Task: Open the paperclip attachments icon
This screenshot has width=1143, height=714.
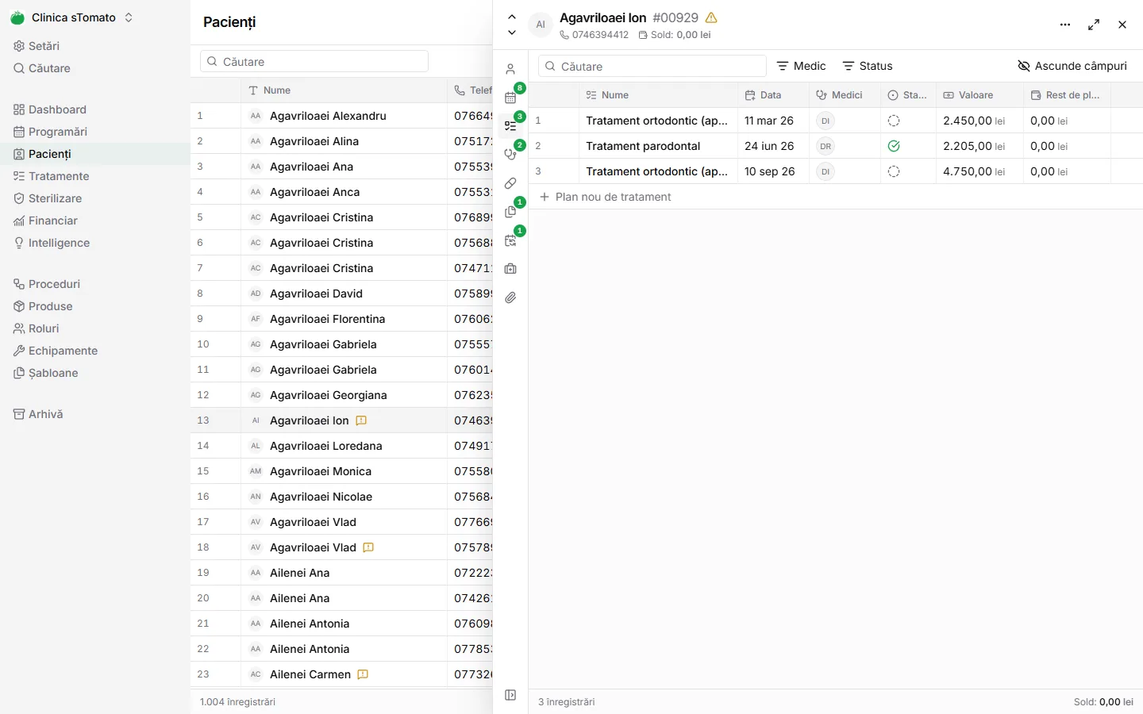Action: coord(510,297)
